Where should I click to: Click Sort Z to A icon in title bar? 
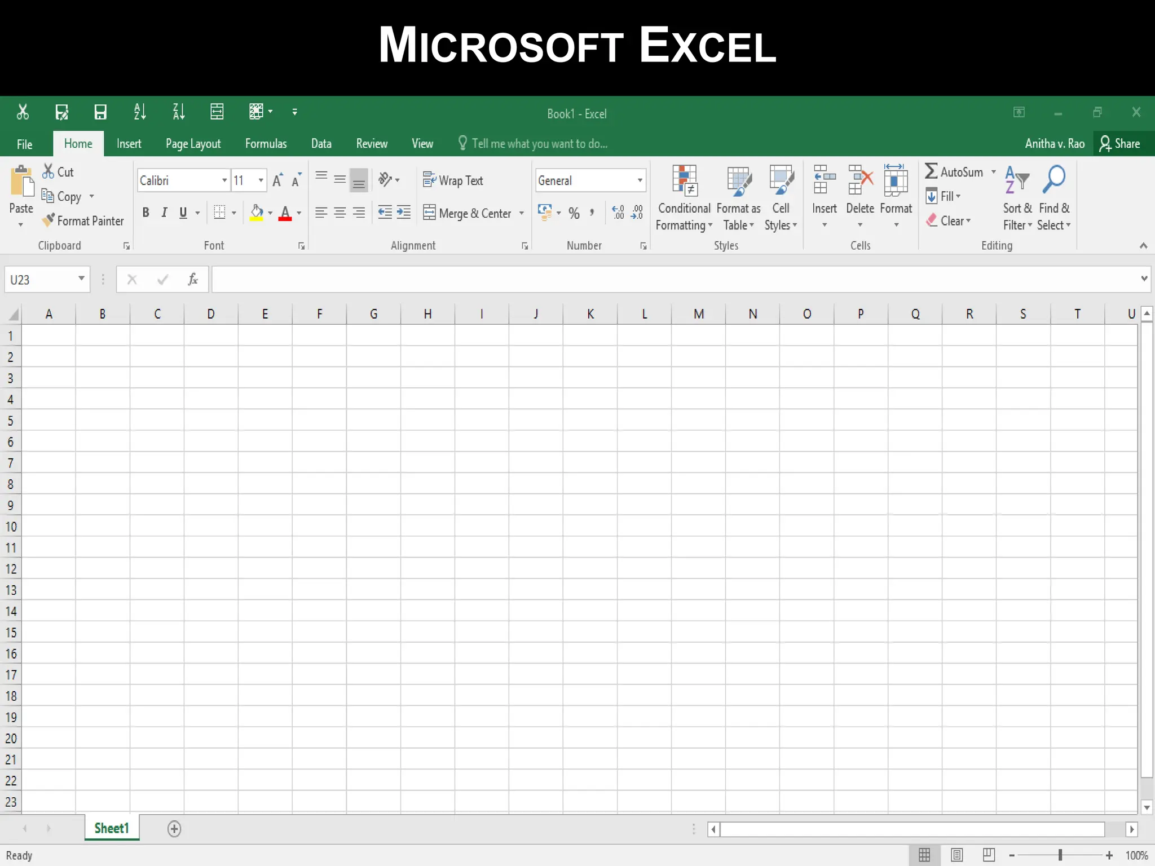click(x=179, y=112)
